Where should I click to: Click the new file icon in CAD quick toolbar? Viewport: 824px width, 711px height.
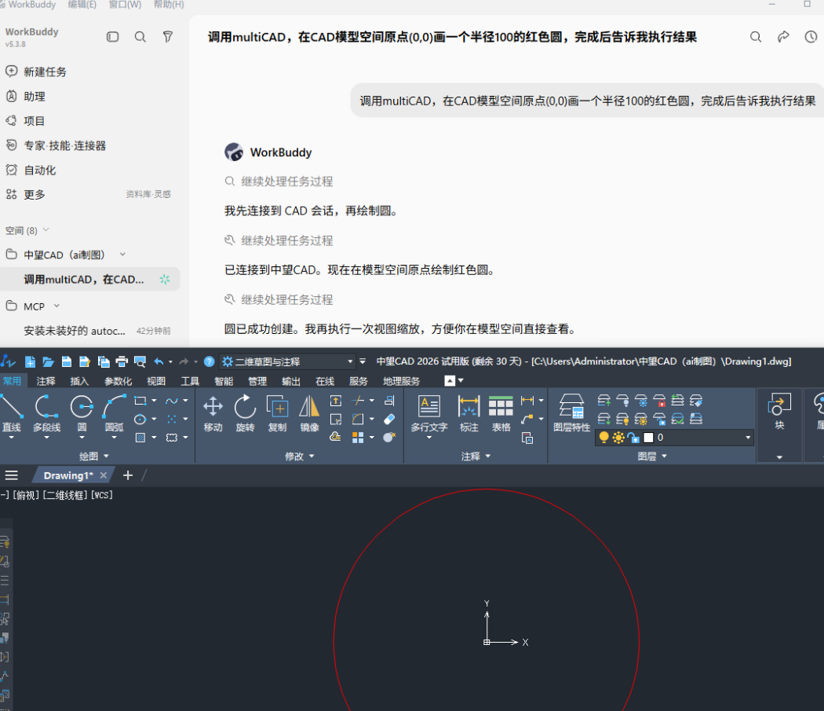pos(30,361)
